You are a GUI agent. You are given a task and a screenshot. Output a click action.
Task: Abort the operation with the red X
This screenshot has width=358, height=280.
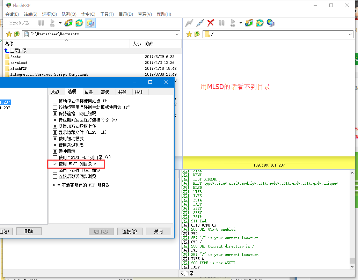[x=211, y=23]
